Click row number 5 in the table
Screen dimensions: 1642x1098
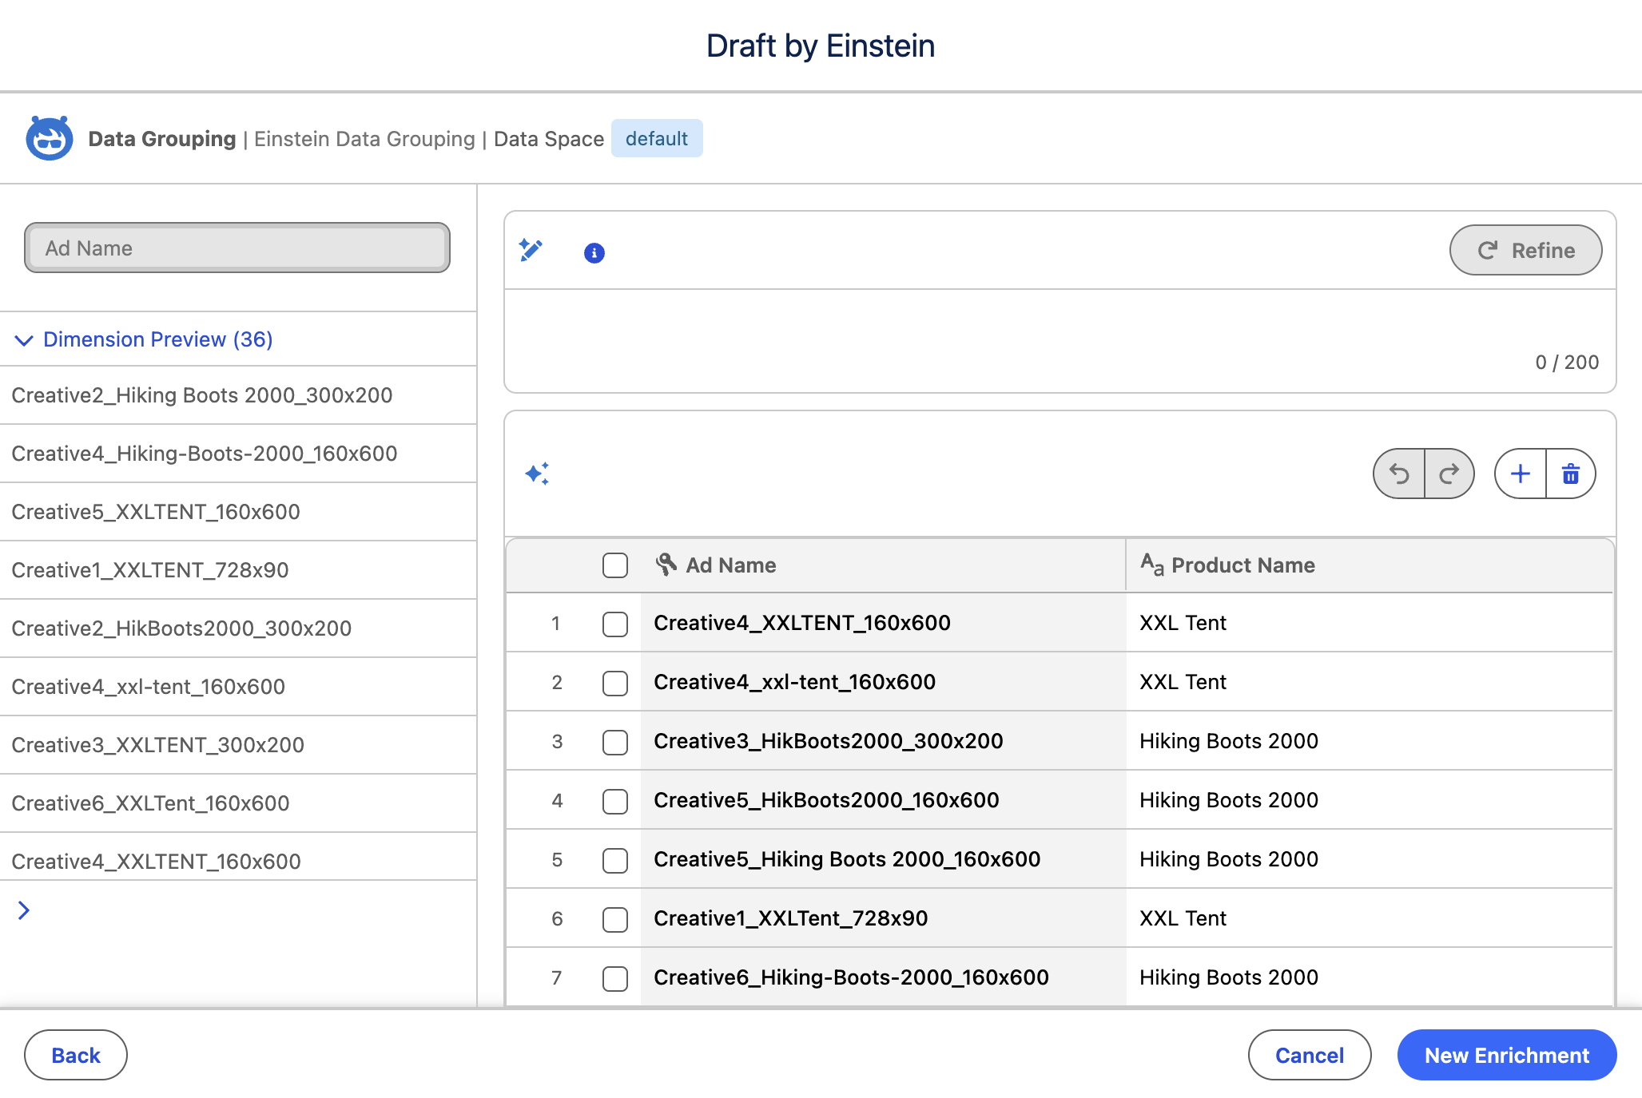557,860
